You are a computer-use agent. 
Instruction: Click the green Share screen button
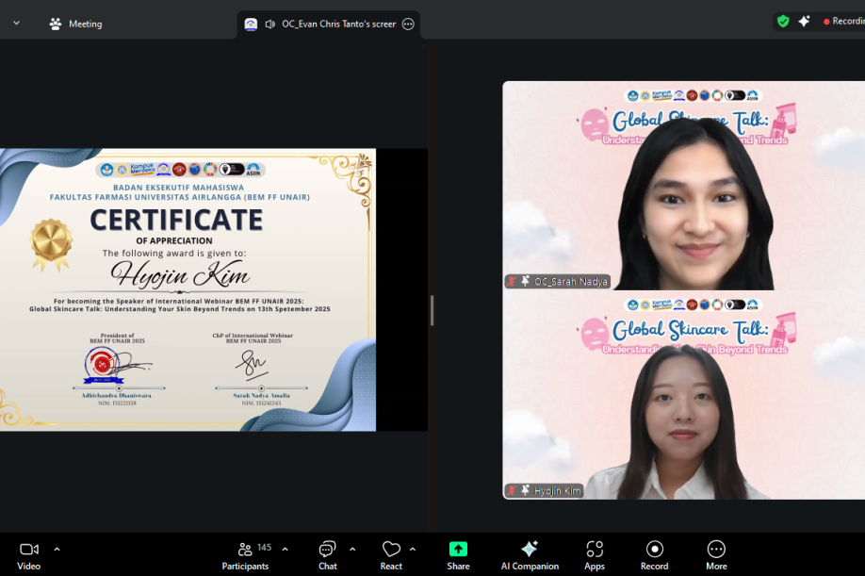click(459, 555)
